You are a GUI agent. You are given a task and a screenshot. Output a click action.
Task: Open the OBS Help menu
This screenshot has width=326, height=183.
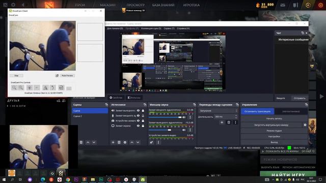pyautogui.click(x=183, y=28)
